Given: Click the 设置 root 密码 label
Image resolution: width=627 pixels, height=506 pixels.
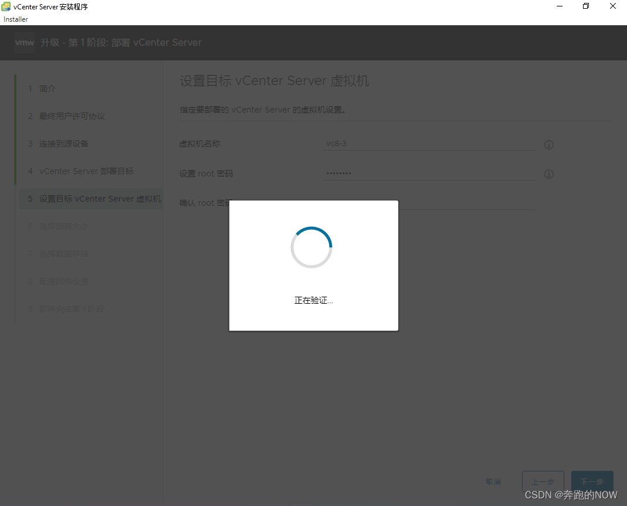Looking at the screenshot, I should (x=206, y=174).
